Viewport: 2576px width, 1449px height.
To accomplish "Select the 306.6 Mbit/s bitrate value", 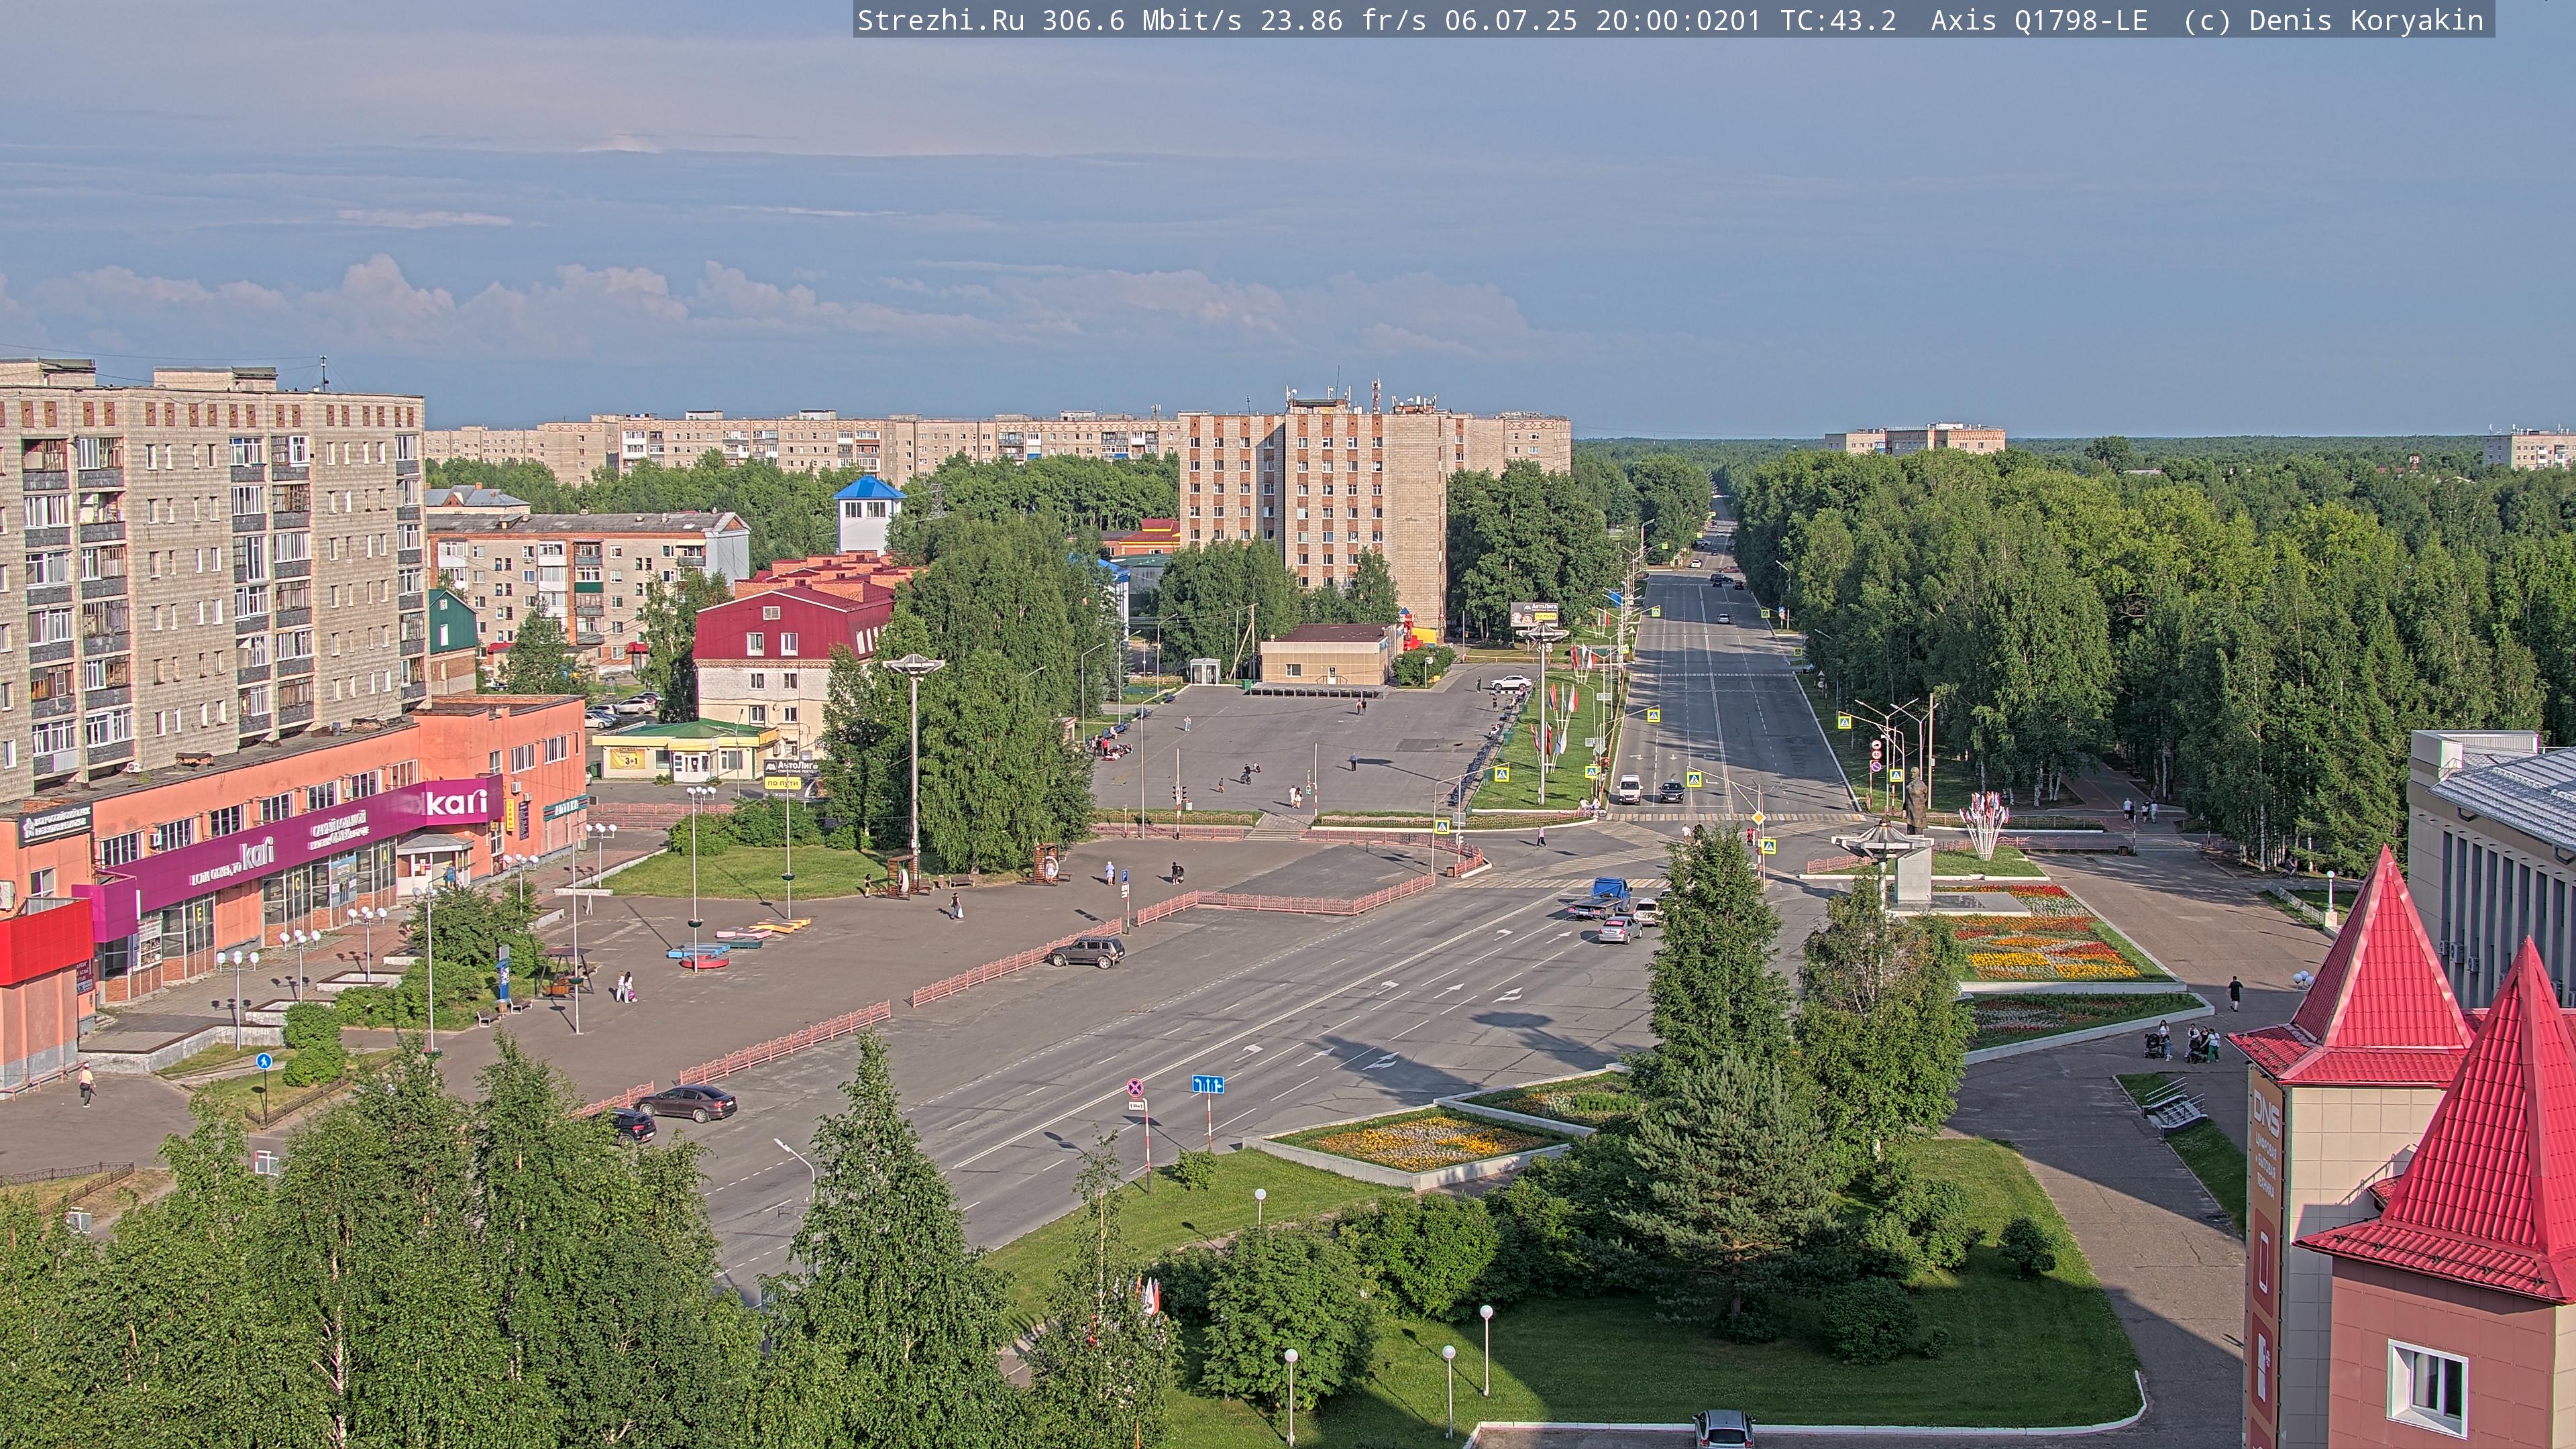I will click(x=1141, y=21).
